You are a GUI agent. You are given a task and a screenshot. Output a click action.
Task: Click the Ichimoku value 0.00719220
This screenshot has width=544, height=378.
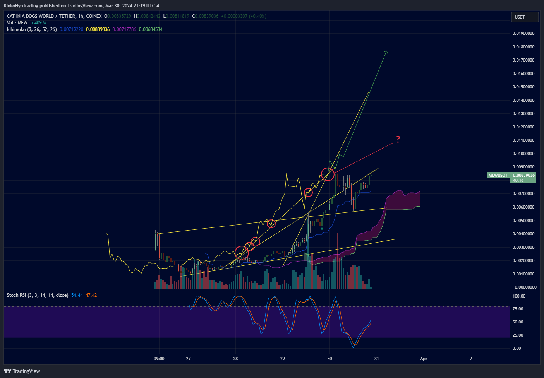tap(71, 29)
